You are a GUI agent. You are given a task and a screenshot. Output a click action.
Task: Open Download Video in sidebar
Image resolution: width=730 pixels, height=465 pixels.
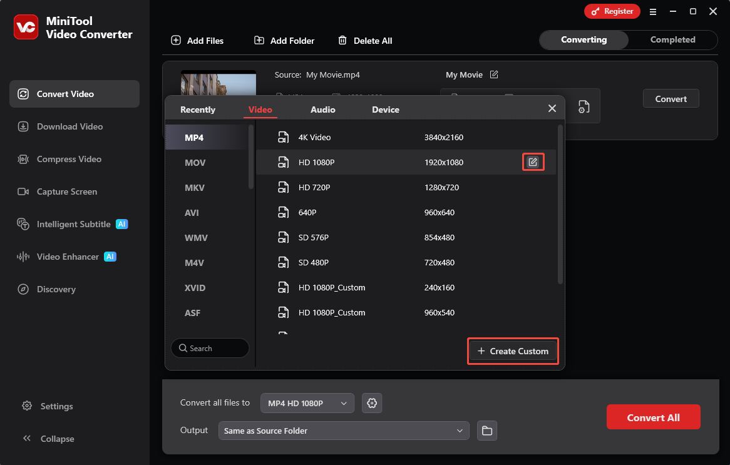(x=60, y=126)
